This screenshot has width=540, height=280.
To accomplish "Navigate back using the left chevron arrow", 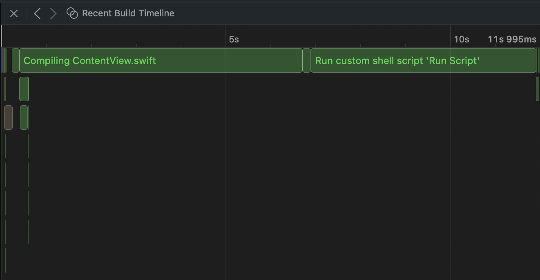I will 37,13.
